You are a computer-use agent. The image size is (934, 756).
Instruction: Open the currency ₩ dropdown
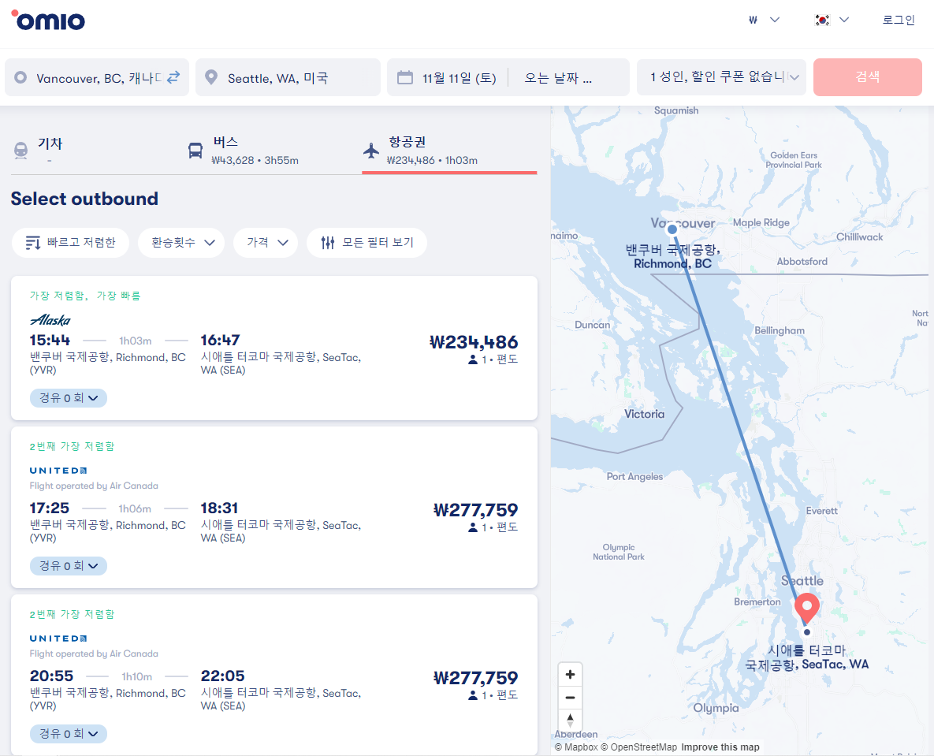[765, 20]
